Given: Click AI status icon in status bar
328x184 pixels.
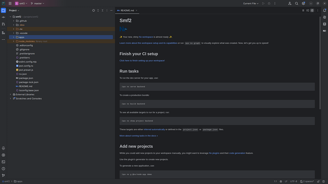Looking at the screenshot, I should [281, 181].
